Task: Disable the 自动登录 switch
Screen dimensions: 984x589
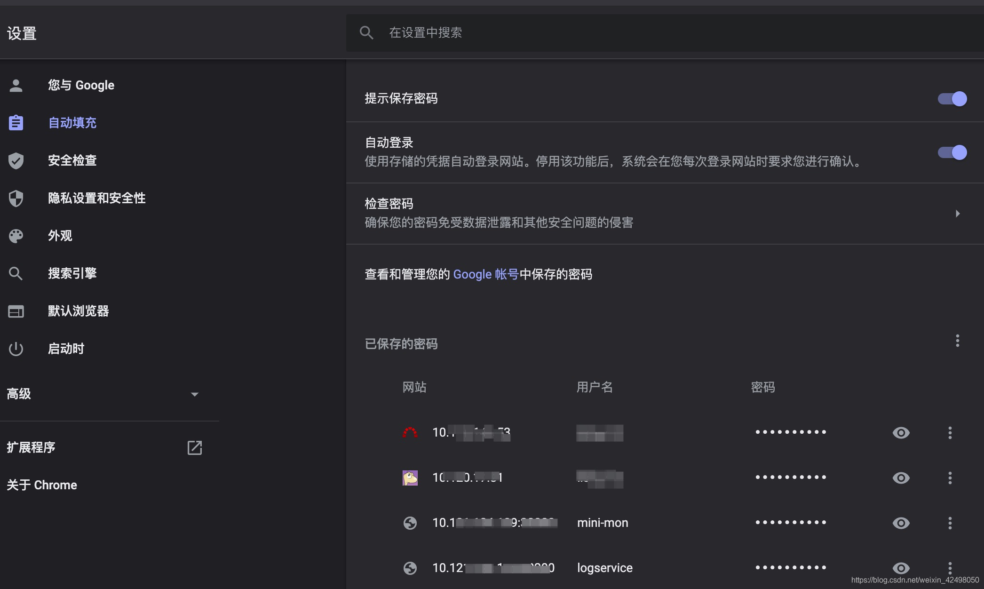Action: click(x=952, y=152)
